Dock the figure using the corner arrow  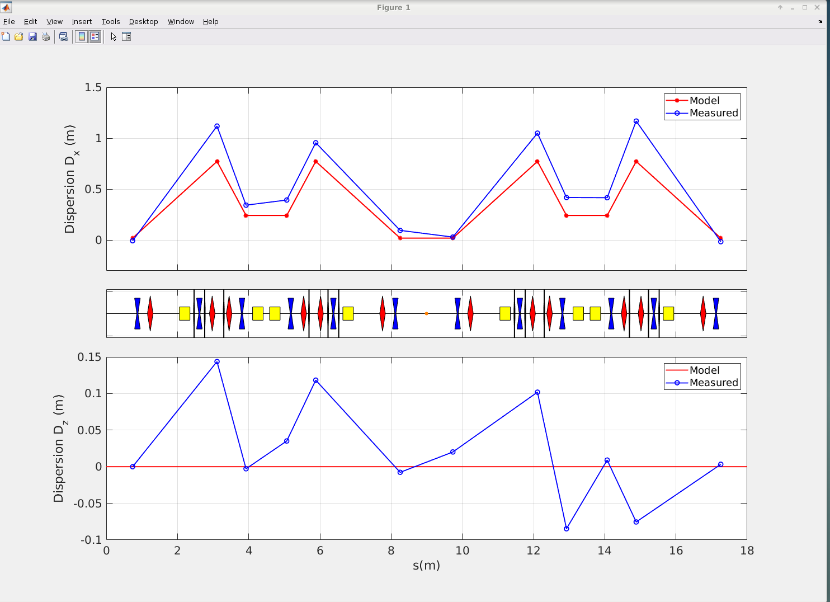(x=820, y=22)
